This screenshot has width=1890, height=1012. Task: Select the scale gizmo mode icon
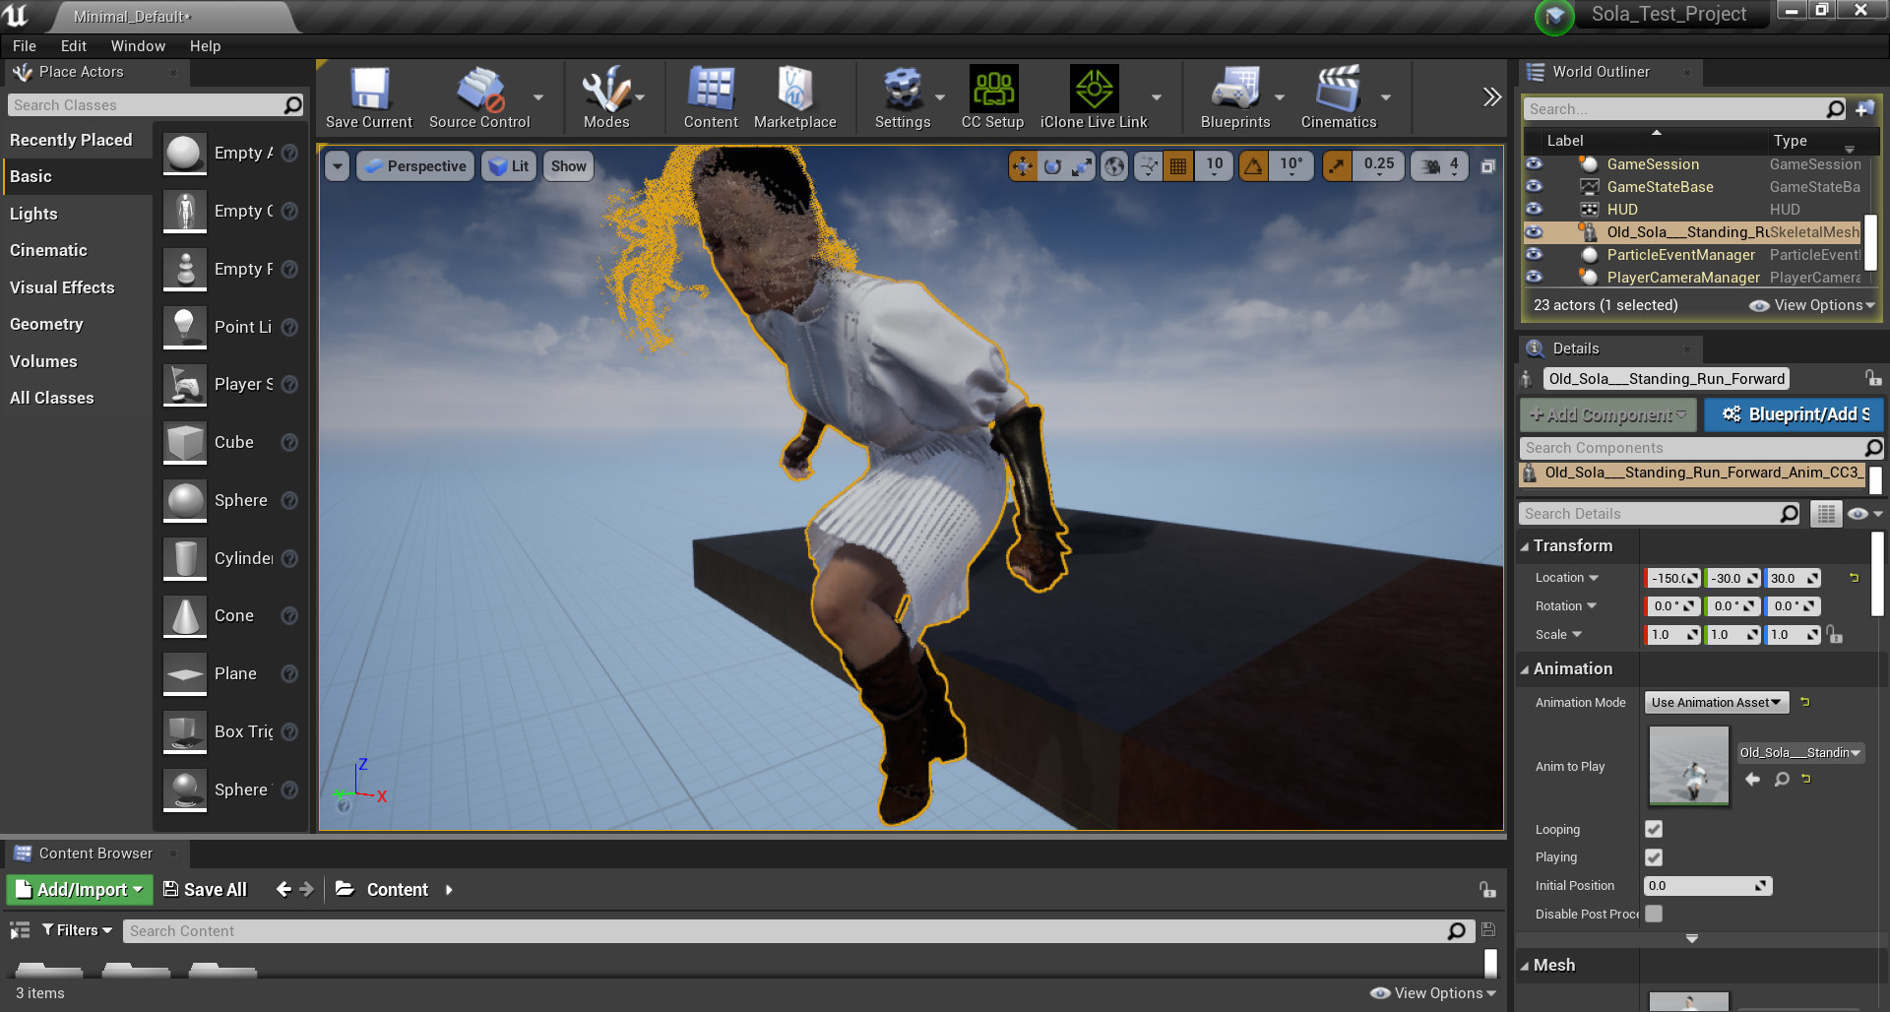click(1082, 166)
